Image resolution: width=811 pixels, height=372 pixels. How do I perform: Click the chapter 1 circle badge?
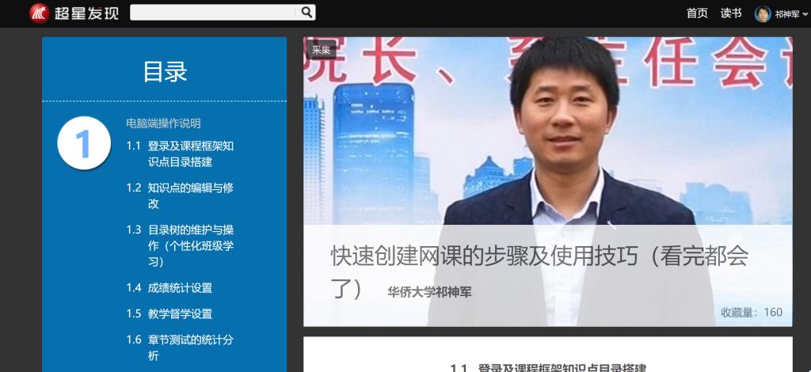[83, 143]
